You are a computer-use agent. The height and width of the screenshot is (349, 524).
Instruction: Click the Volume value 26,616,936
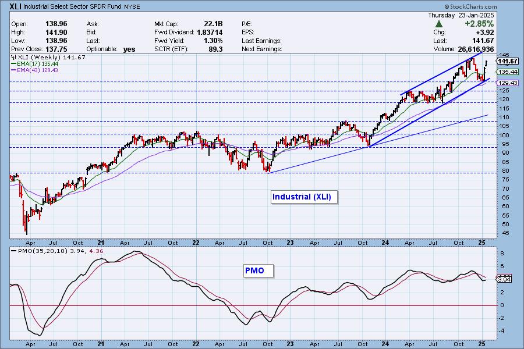click(476, 49)
